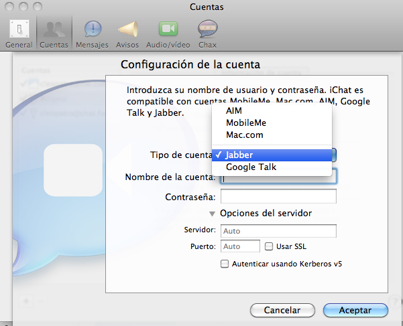Screen dimensions: 403x326
Task: Click the remove account minus button
Action: pos(40,301)
